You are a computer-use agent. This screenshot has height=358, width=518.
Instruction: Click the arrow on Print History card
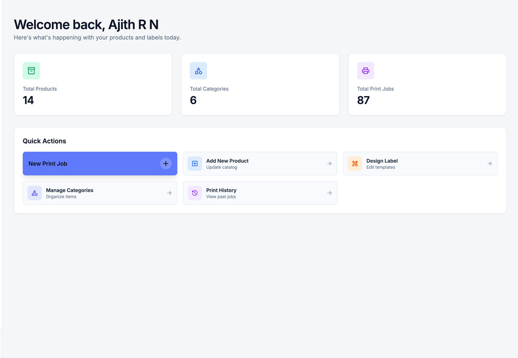click(x=329, y=192)
